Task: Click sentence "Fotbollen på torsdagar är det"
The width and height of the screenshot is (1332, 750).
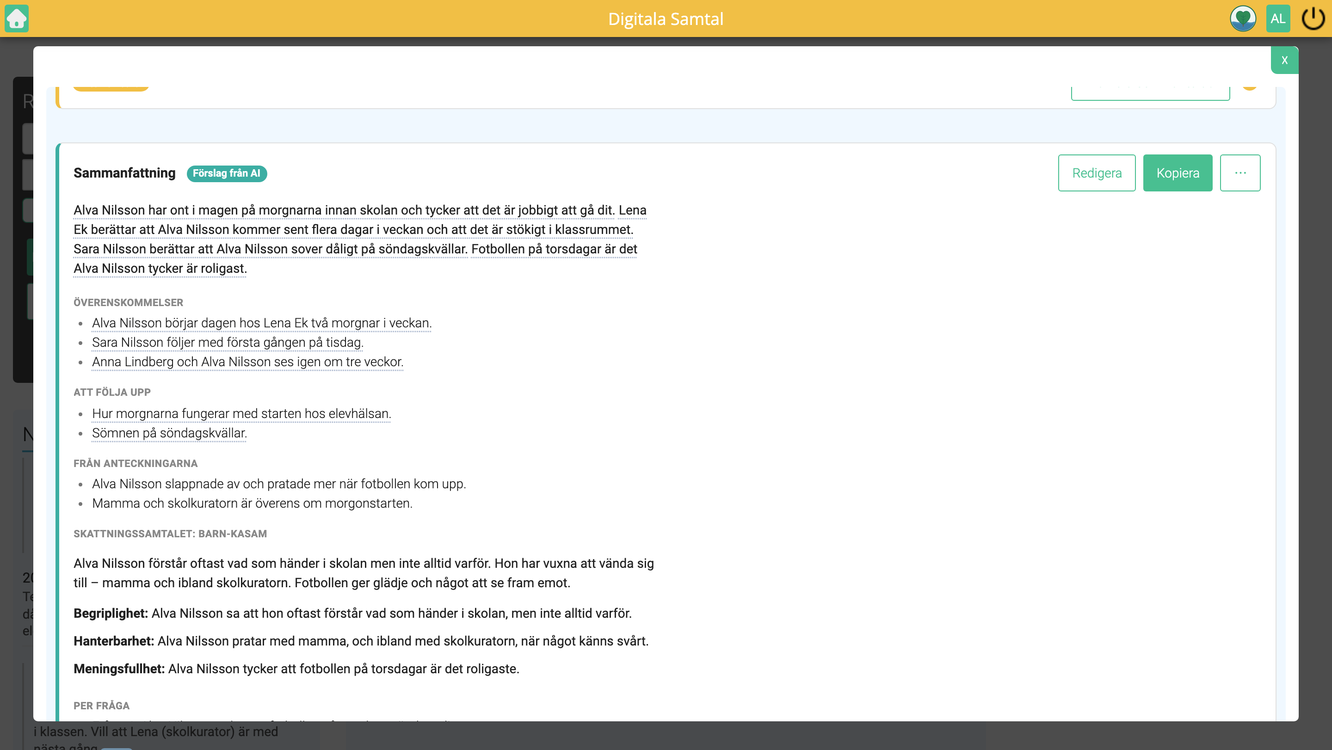Action: 554,249
